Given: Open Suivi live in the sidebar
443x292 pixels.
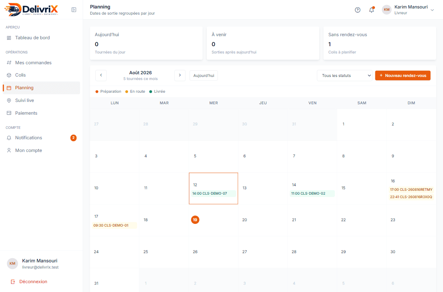Looking at the screenshot, I should point(41,100).
